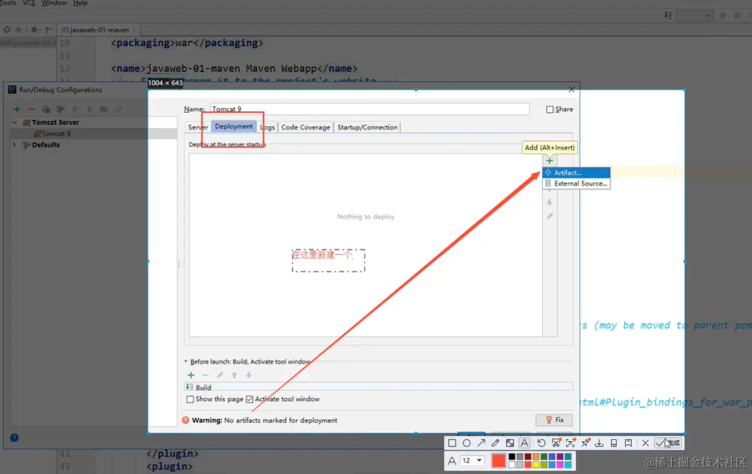Select the mosaic blur tool
Image resolution: width=752 pixels, height=474 pixels.
pyautogui.click(x=510, y=443)
